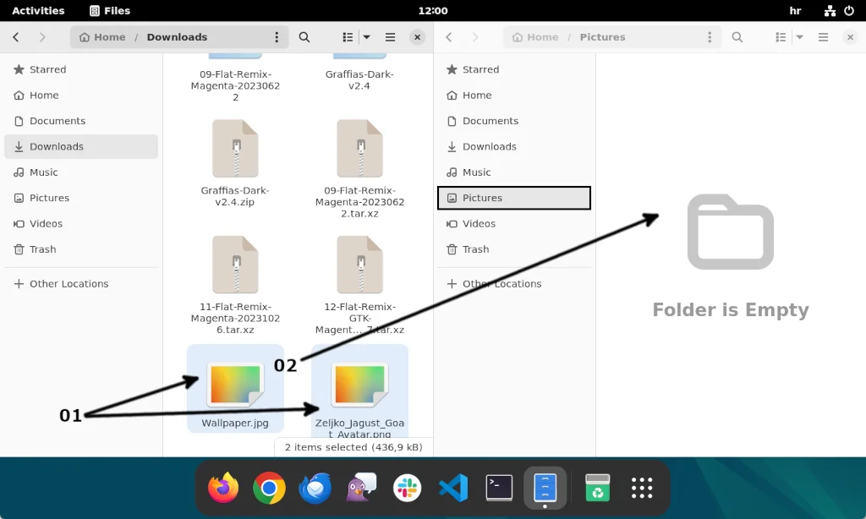This screenshot has height=519, width=866.
Task: Go forward in the Pictures window
Action: pos(475,37)
